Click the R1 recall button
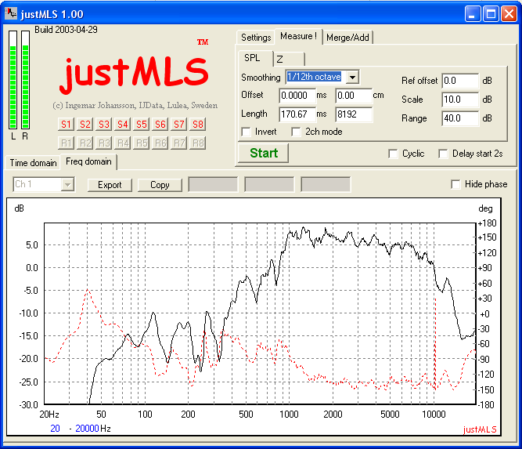Screen dimensions: 522x449 (66, 143)
